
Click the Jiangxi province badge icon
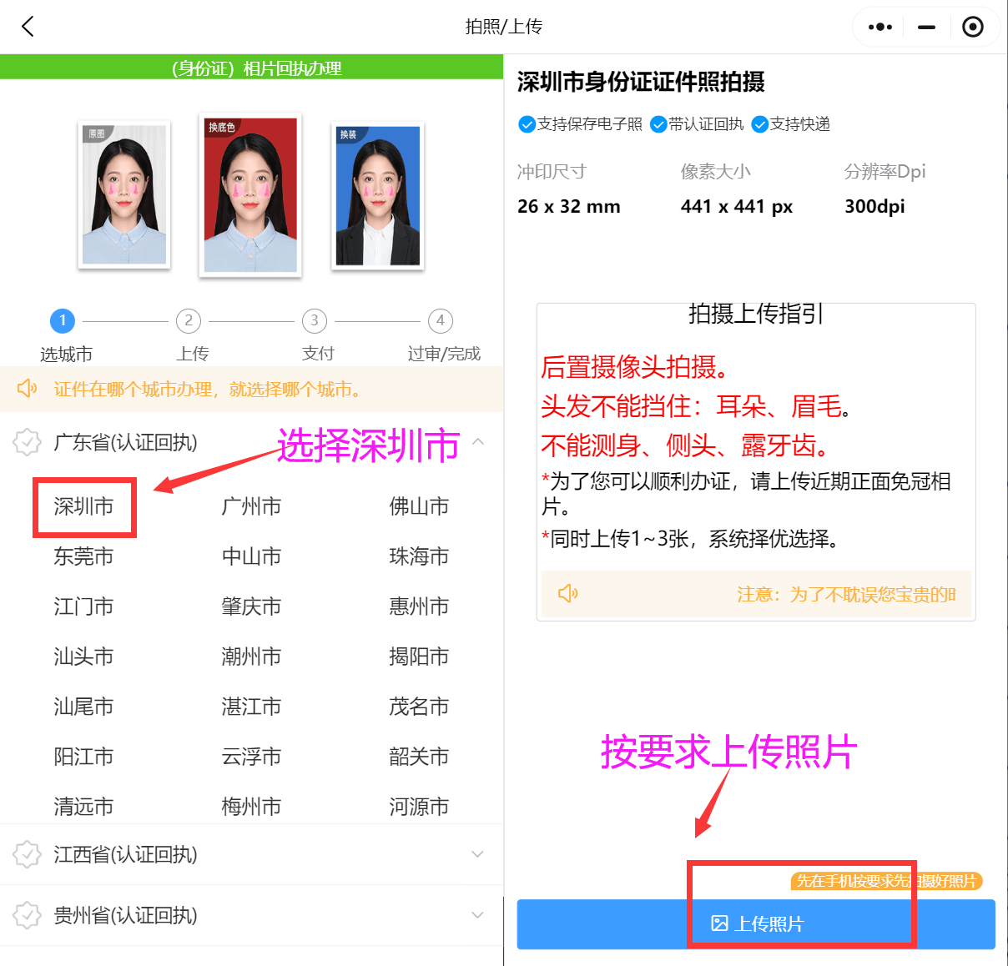click(x=28, y=854)
